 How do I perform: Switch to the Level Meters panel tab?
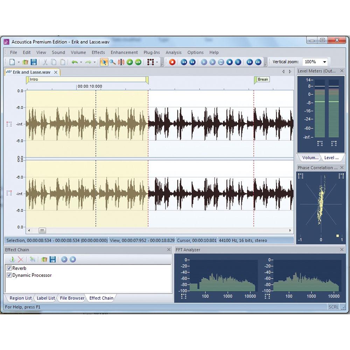tap(331, 157)
